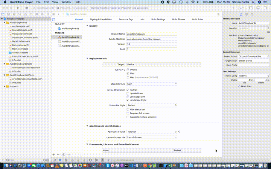Toggle the iPad device checkbox
This screenshot has height=169, width=271.
coord(128,74)
